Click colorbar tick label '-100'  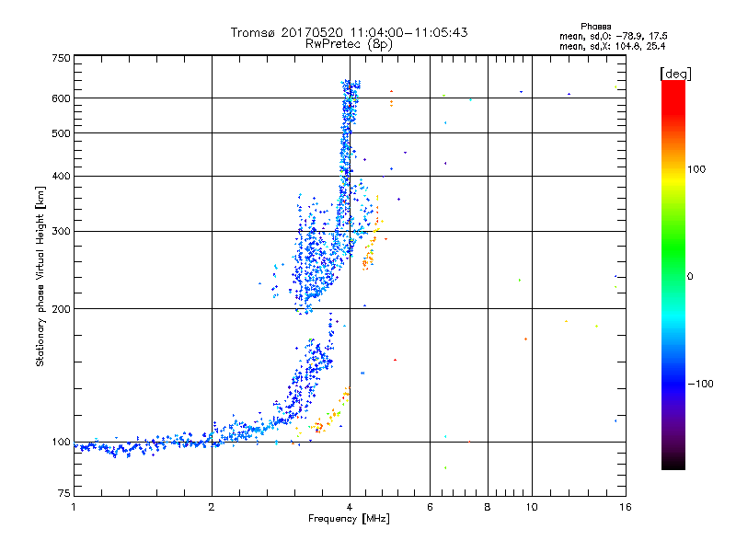click(700, 384)
